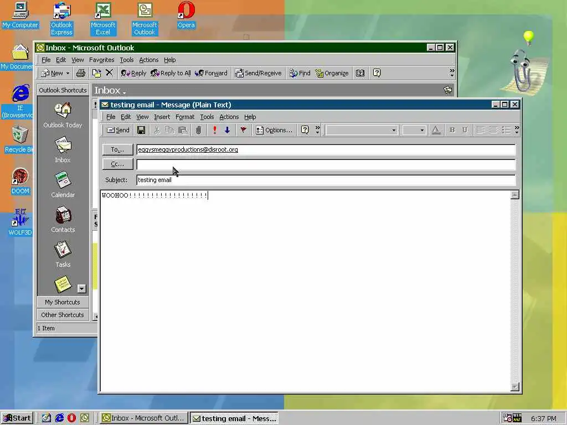Click the To recipients field
Image resolution: width=567 pixels, height=425 pixels.
tap(326, 149)
